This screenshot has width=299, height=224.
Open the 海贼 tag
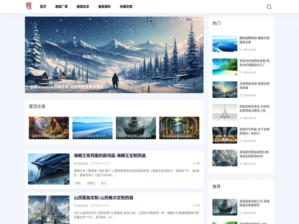pos(78,183)
